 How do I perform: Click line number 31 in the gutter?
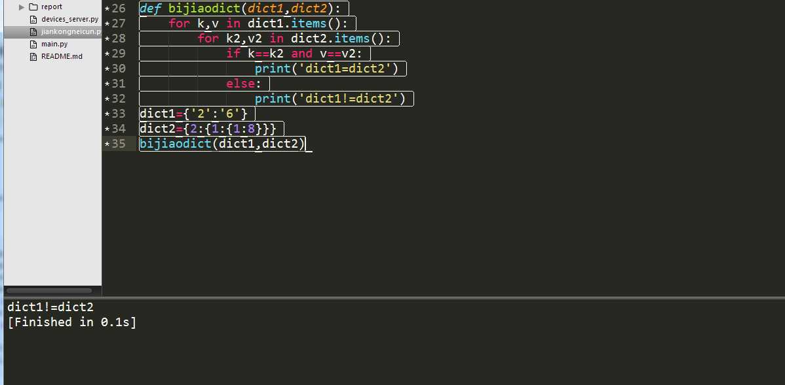point(119,84)
